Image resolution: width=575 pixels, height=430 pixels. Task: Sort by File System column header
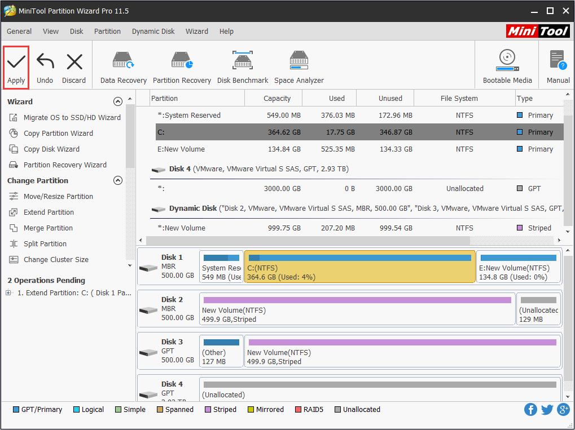[464, 98]
